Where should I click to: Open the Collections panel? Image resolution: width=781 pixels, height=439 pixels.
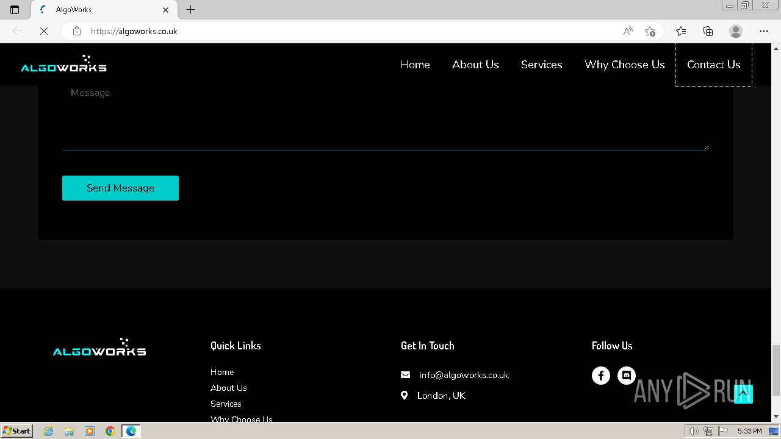(x=708, y=31)
